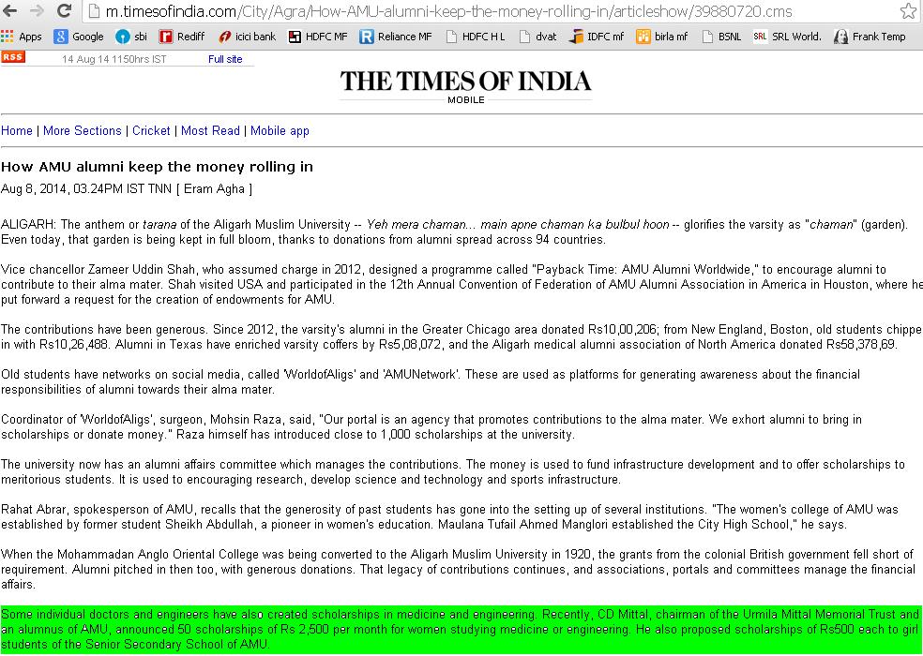This screenshot has height=656, width=923.
Task: Open the SRL World bookmark
Action: [x=787, y=37]
